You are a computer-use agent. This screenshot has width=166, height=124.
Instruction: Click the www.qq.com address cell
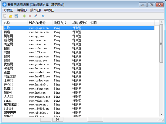pyautogui.click(x=37, y=36)
